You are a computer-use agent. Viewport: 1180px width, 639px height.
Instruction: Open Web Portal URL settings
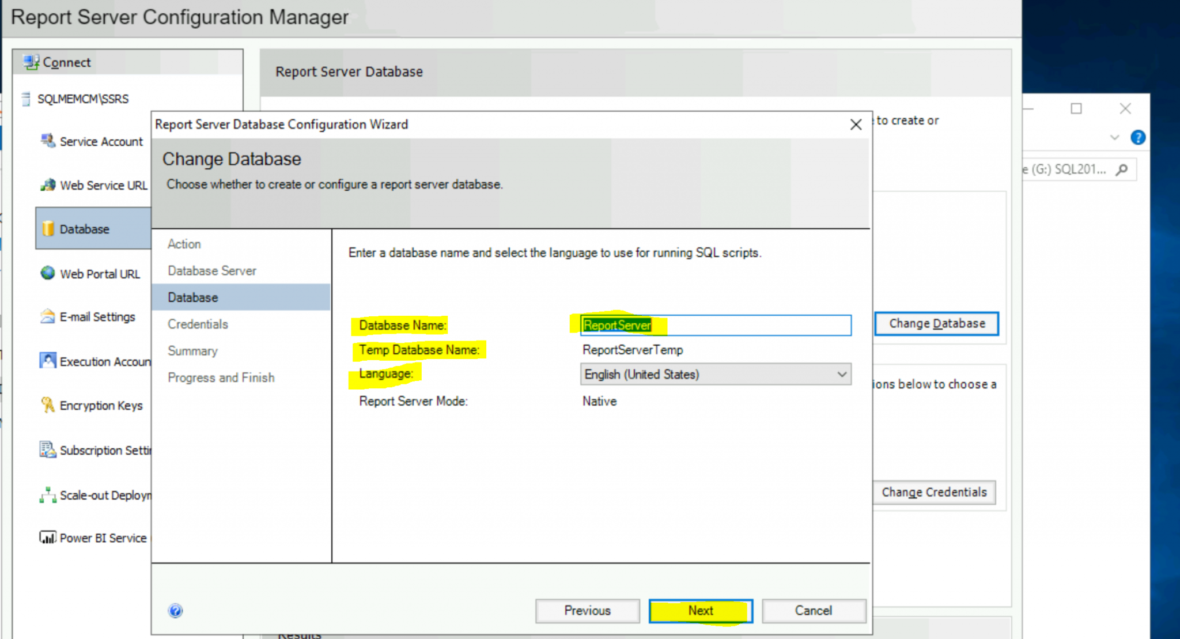(x=47, y=273)
